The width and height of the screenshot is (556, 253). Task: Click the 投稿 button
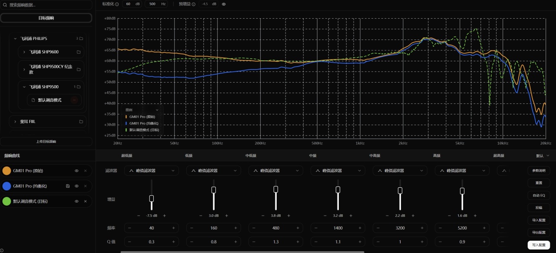539,208
